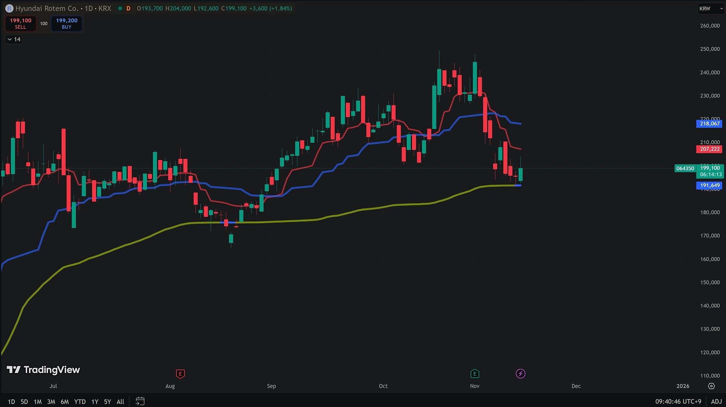Click the Aug label on time axis
This screenshot has width=726, height=407.
click(x=170, y=386)
